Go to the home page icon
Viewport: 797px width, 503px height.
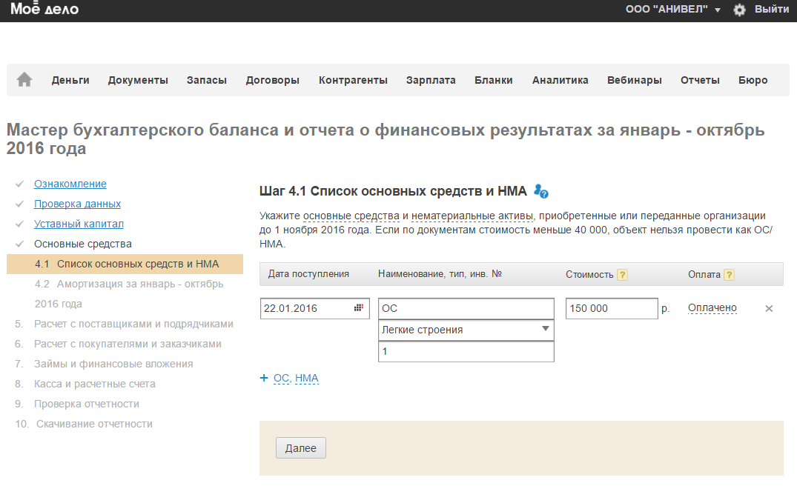click(x=24, y=80)
